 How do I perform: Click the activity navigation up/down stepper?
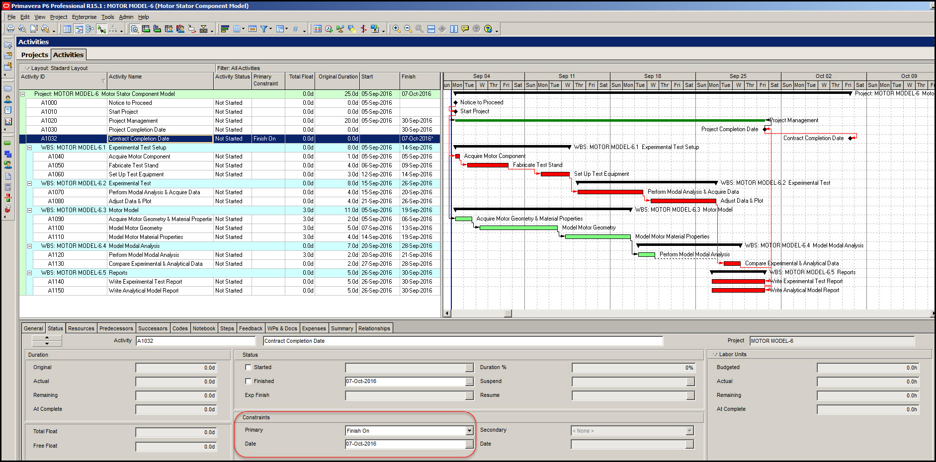pyautogui.click(x=47, y=340)
